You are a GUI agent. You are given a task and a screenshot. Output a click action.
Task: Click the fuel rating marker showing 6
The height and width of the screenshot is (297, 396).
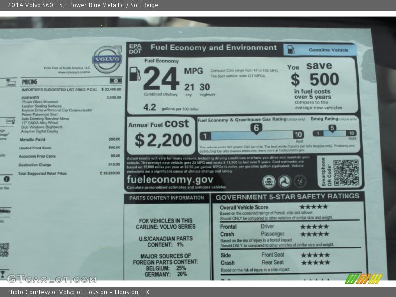pos(256,129)
